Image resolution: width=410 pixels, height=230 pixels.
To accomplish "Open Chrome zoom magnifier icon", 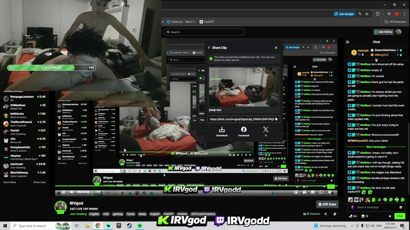I will pyautogui.click(x=360, y=14).
